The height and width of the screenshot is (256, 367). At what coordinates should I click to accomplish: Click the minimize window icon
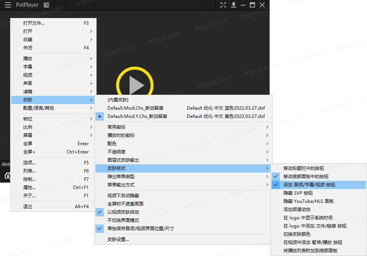pyautogui.click(x=243, y=5)
